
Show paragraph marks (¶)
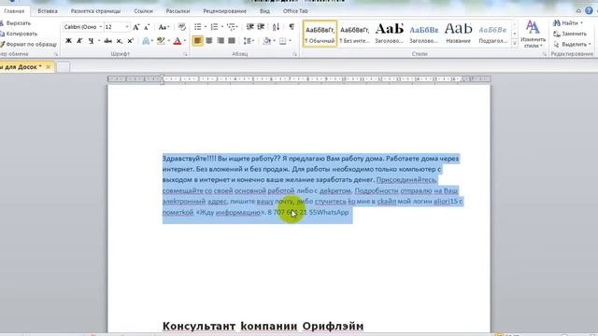(x=292, y=27)
